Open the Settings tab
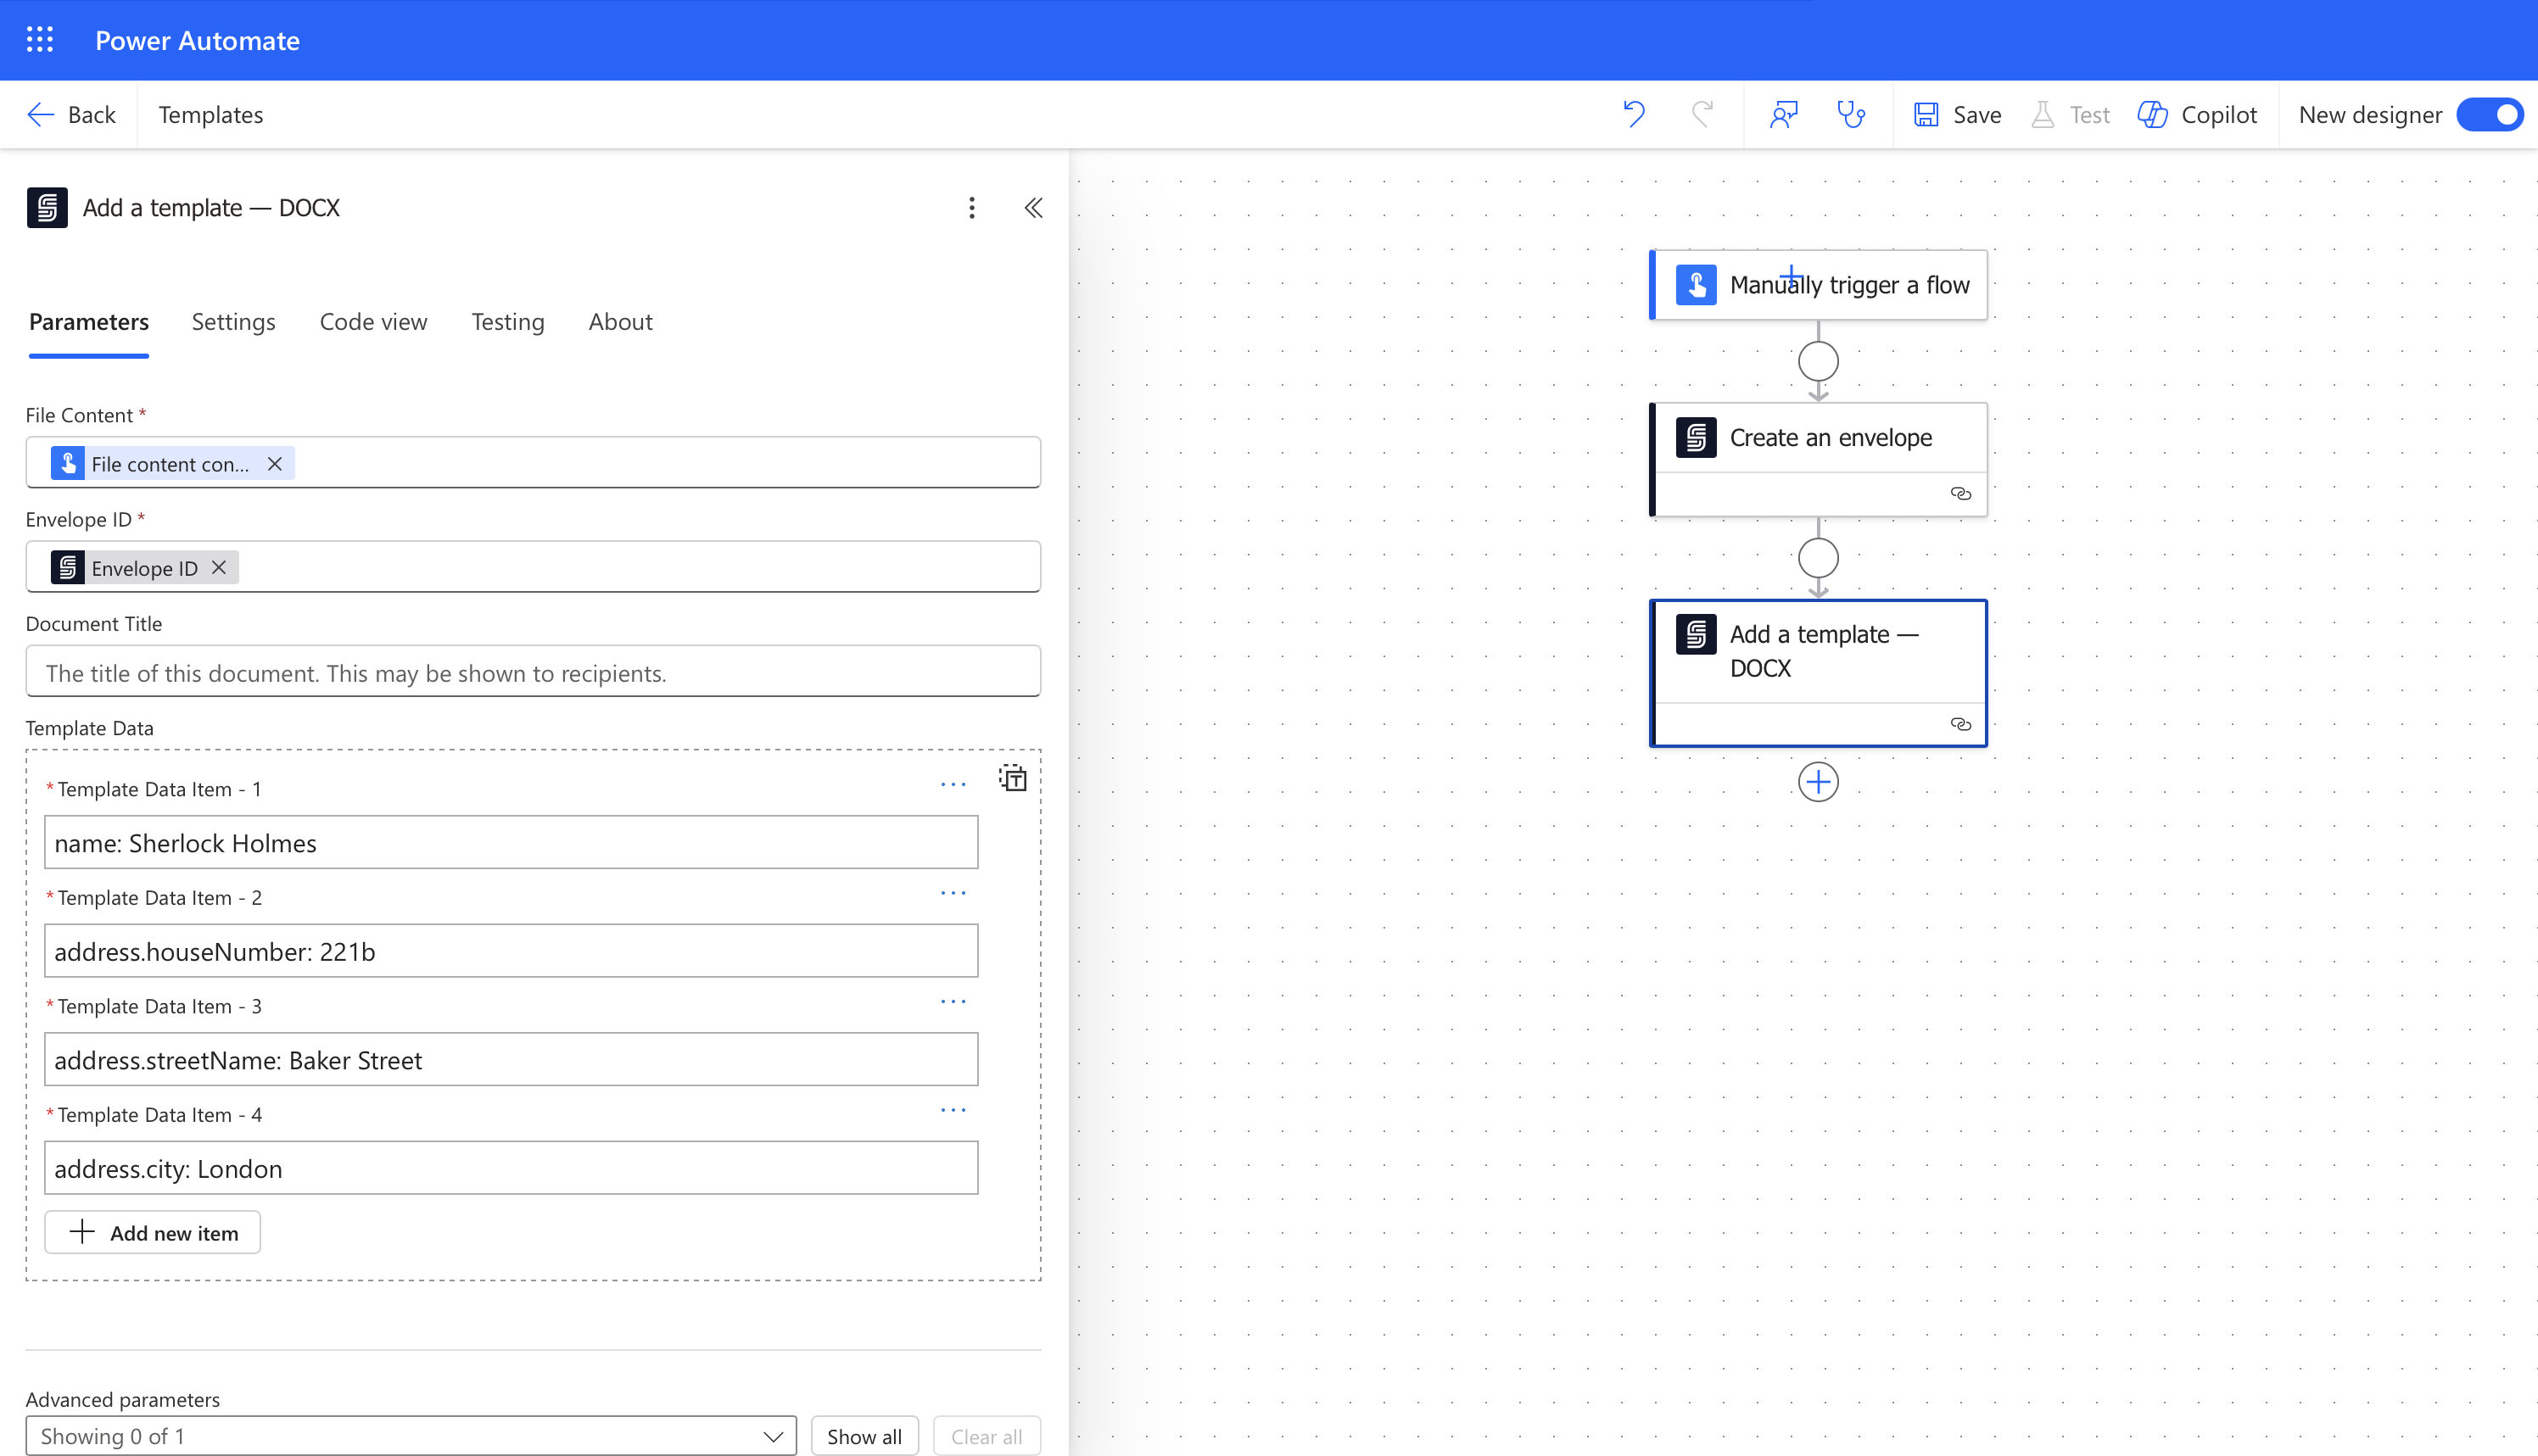This screenshot has width=2538, height=1456. tap(233, 322)
